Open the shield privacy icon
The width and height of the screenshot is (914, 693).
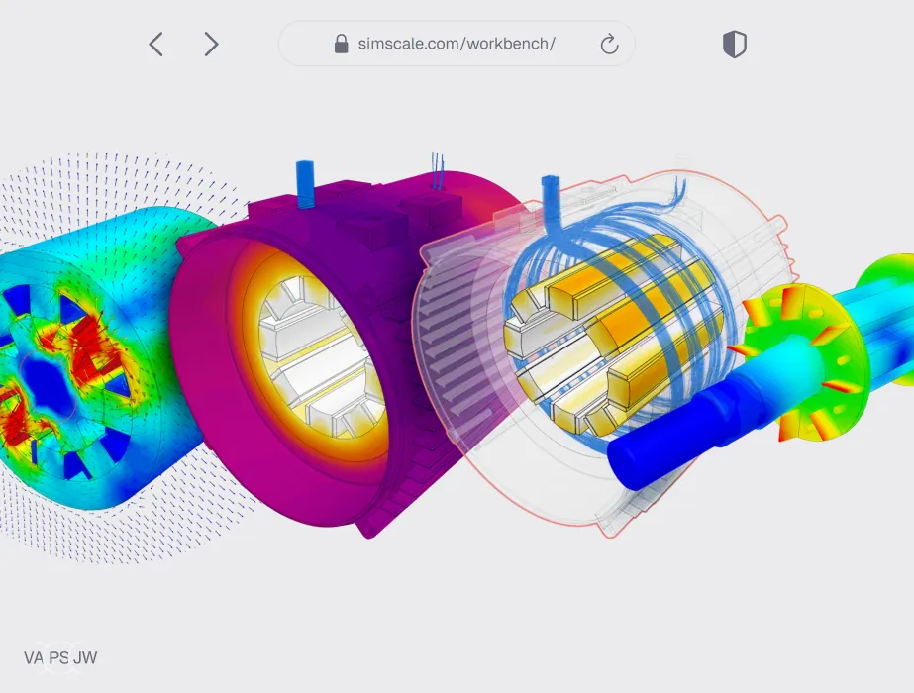click(735, 45)
